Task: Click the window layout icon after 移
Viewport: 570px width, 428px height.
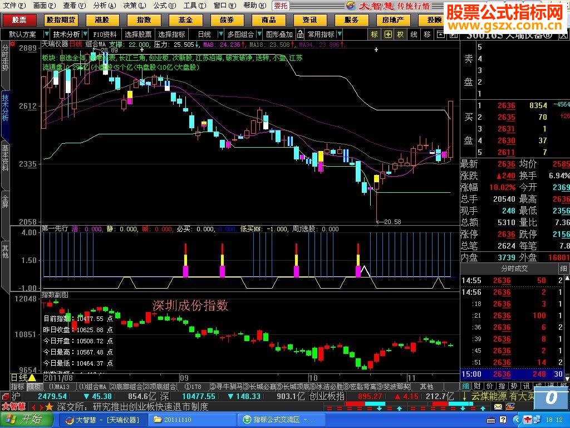Action: [x=440, y=34]
